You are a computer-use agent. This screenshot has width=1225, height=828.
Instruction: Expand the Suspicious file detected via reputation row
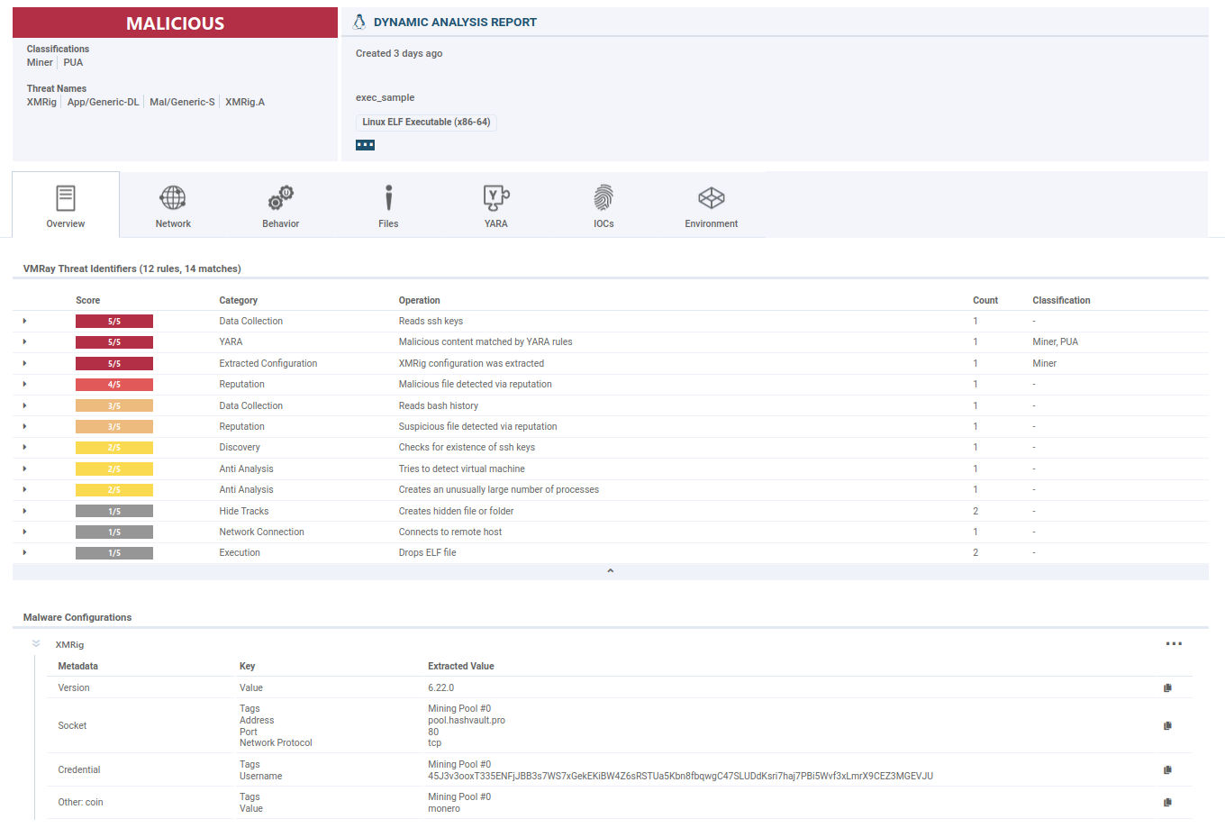coord(24,426)
